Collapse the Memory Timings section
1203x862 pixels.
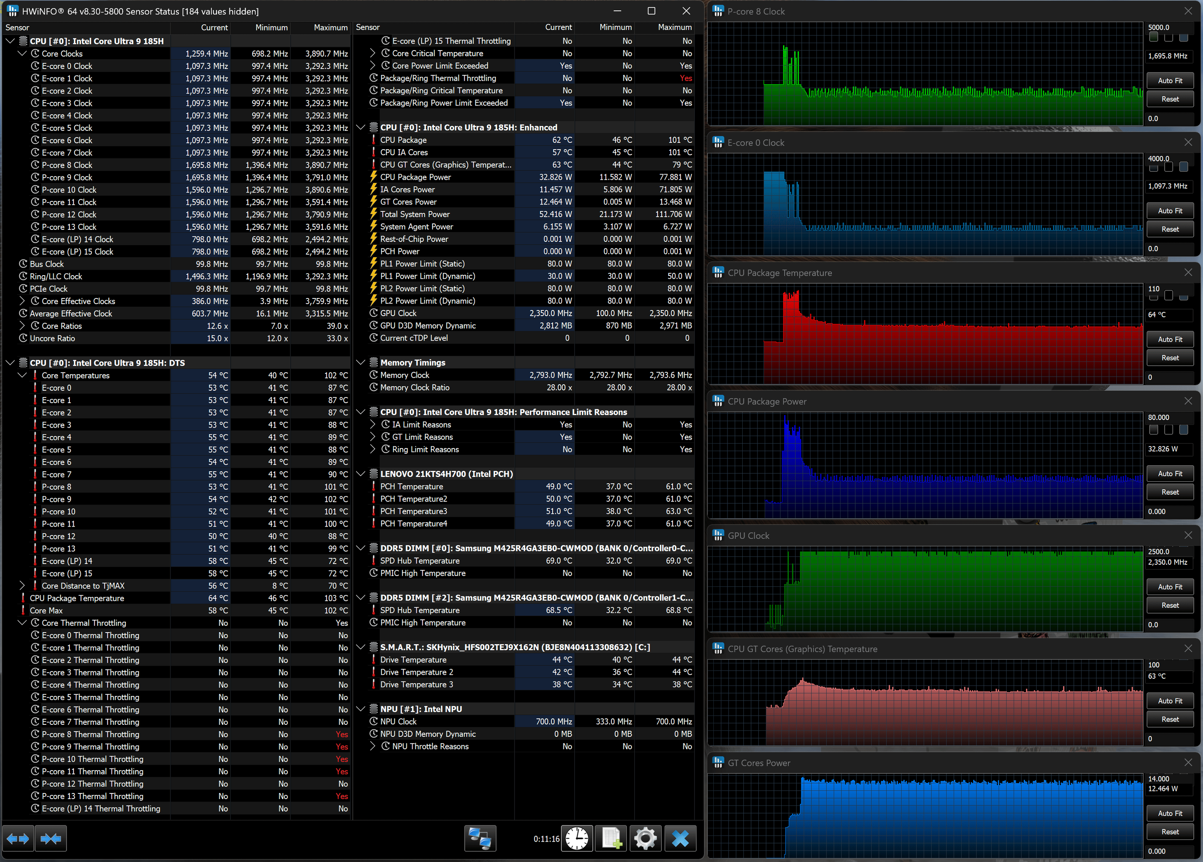click(x=360, y=362)
